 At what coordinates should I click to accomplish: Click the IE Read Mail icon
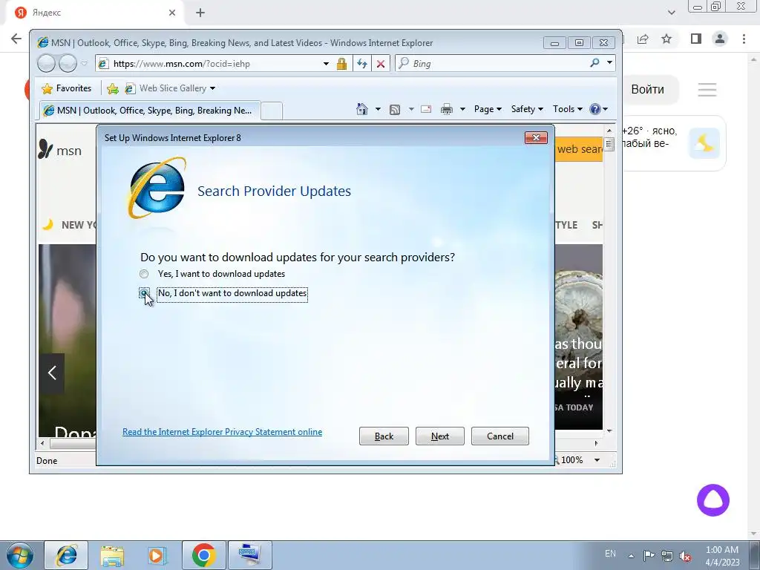point(426,109)
